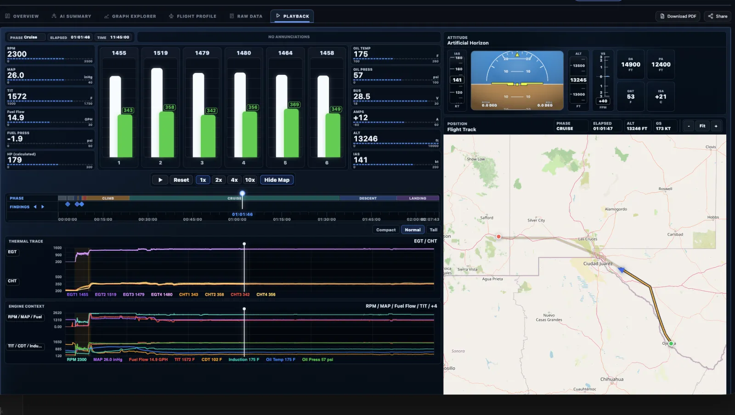
Task: Set playback speed to 4x
Action: click(234, 180)
